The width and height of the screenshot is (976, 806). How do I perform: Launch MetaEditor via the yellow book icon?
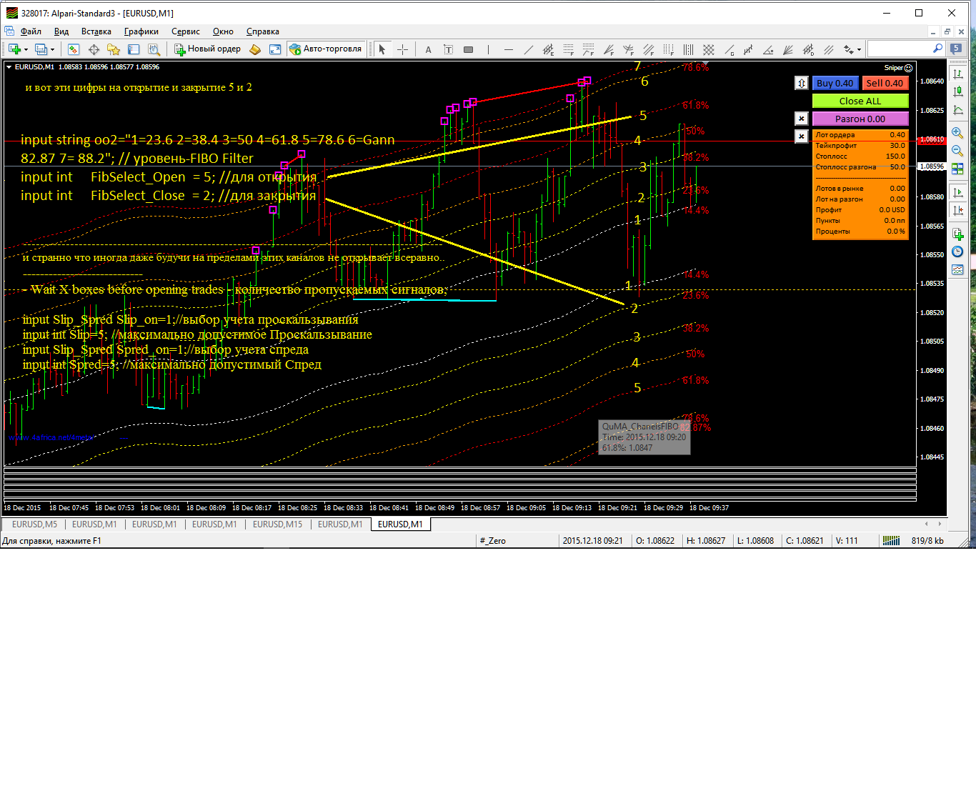point(255,49)
